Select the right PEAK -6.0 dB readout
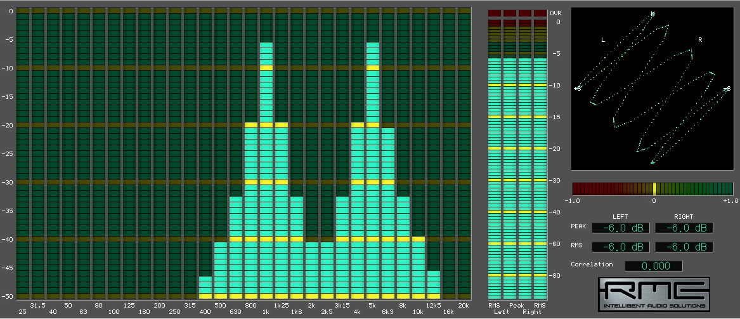 684,228
